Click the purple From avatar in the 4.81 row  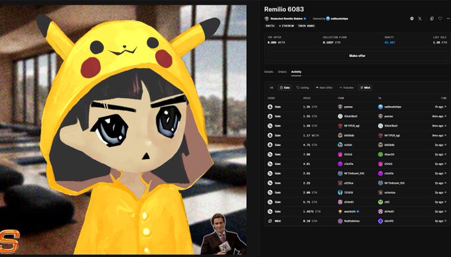340,164
